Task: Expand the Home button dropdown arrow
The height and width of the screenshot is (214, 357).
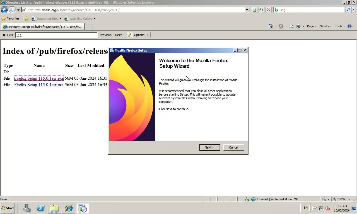Action: [x=276, y=26]
